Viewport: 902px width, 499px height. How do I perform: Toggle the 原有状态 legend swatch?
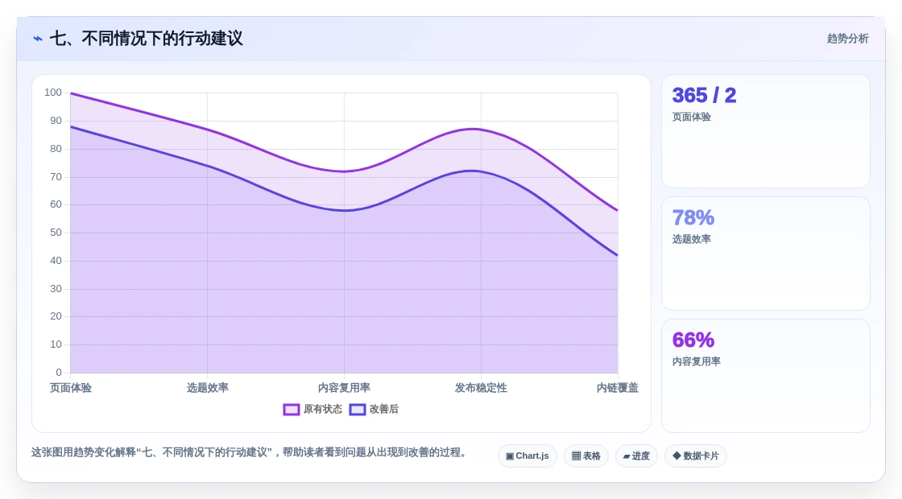pos(291,410)
